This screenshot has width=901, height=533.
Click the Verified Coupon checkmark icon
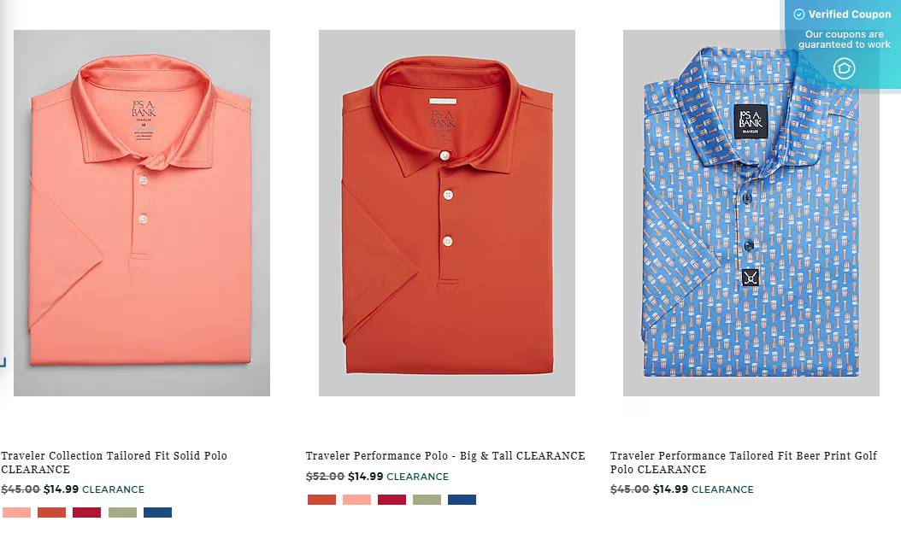(798, 15)
